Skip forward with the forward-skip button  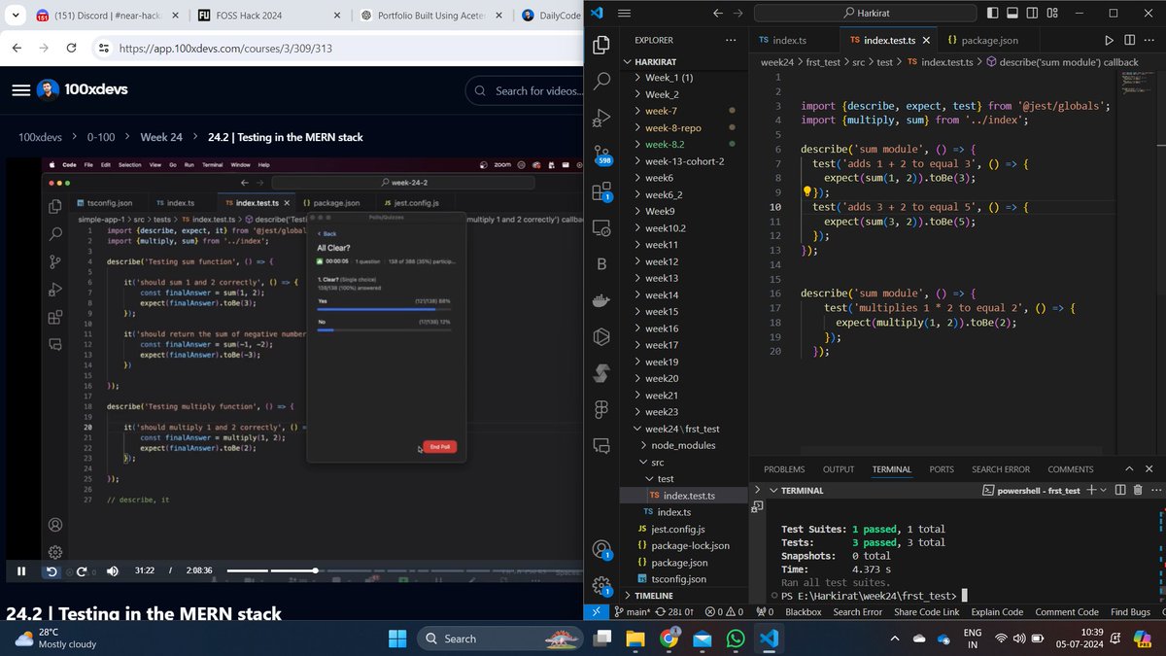pyautogui.click(x=82, y=570)
